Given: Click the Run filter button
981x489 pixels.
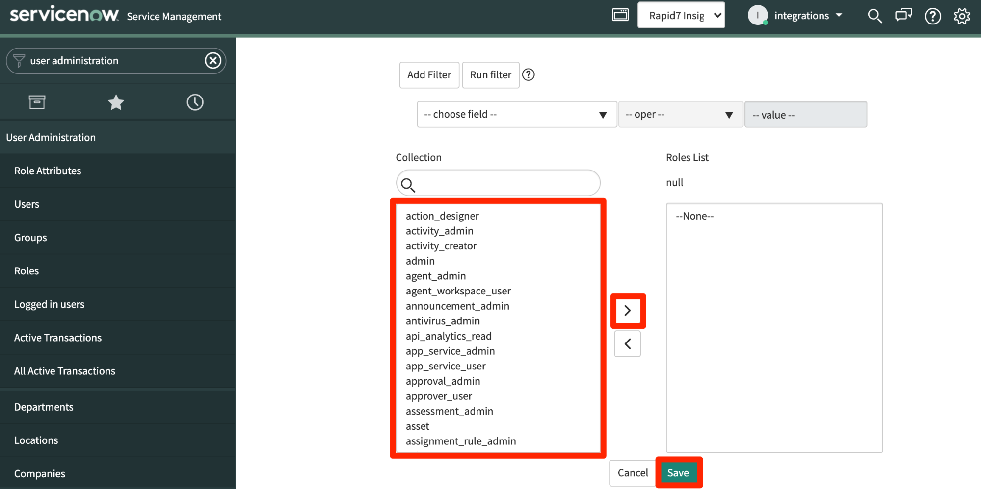Looking at the screenshot, I should tap(490, 75).
